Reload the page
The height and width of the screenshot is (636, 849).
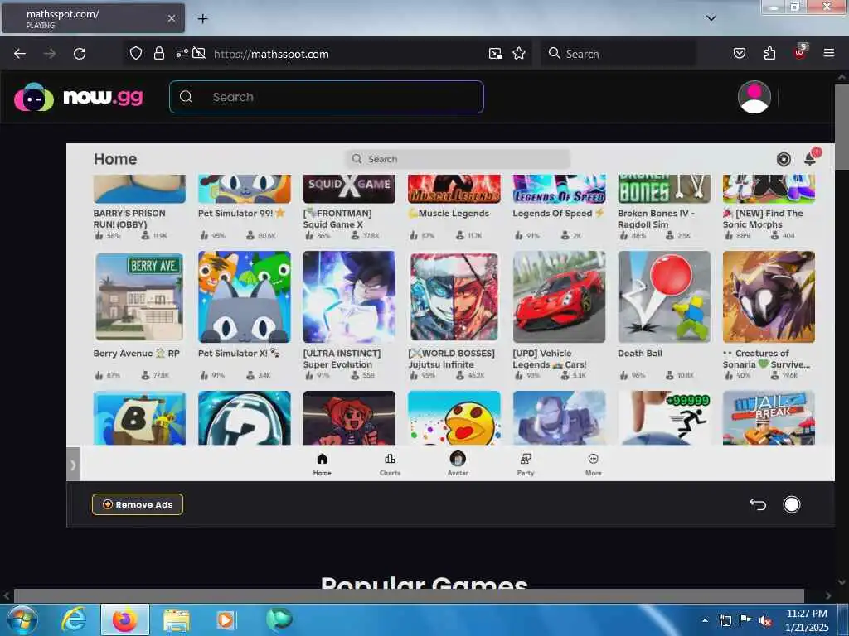point(80,54)
